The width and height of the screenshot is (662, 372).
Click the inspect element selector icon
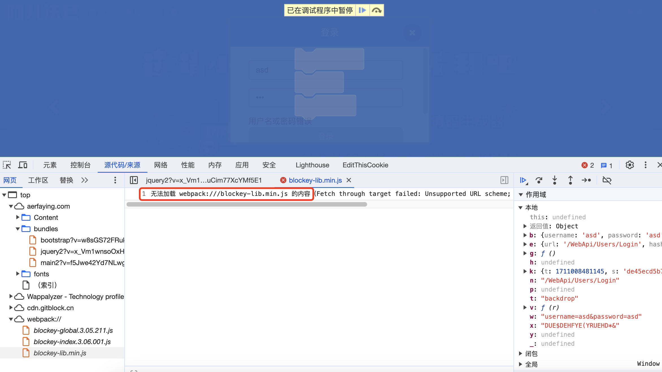tap(7, 165)
